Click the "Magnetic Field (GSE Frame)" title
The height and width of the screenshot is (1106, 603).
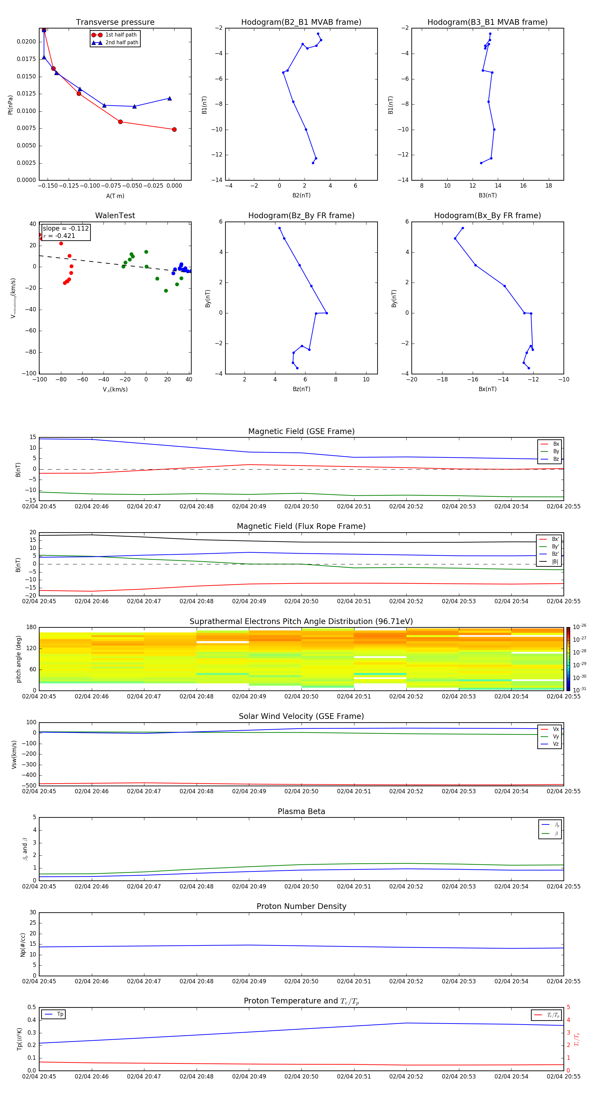(x=301, y=431)
